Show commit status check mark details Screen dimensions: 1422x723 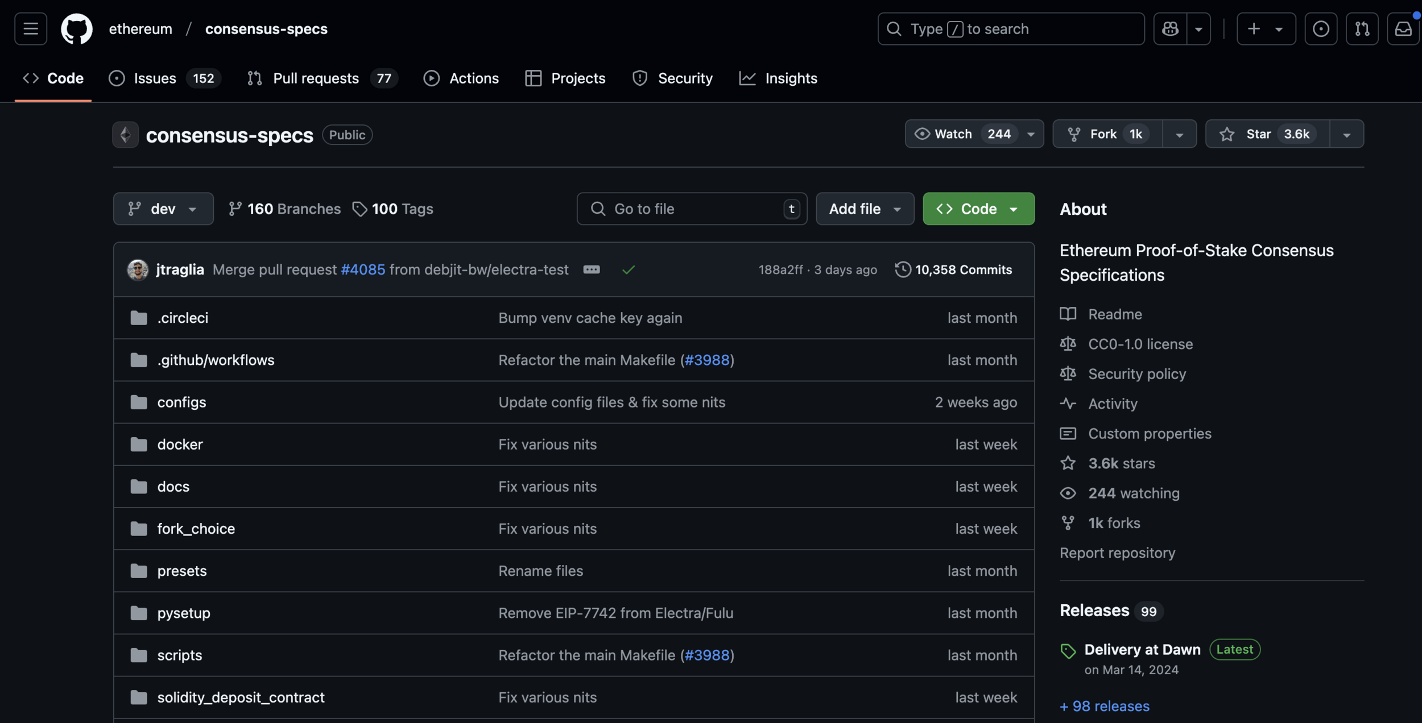tap(628, 270)
